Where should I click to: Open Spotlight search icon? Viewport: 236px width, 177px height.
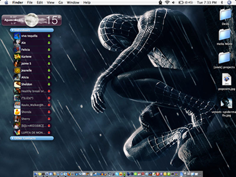(x=229, y=2)
